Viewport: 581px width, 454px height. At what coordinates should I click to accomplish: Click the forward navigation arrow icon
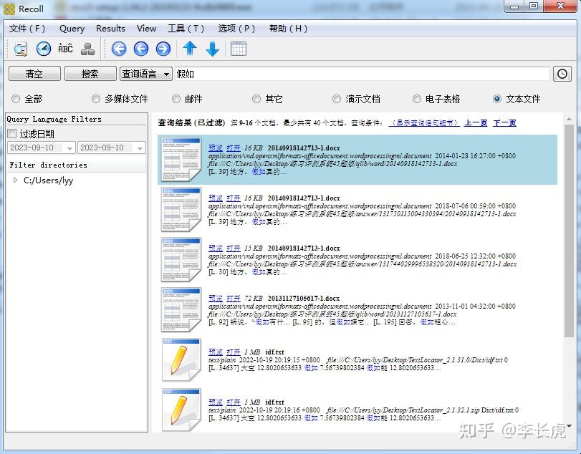163,49
